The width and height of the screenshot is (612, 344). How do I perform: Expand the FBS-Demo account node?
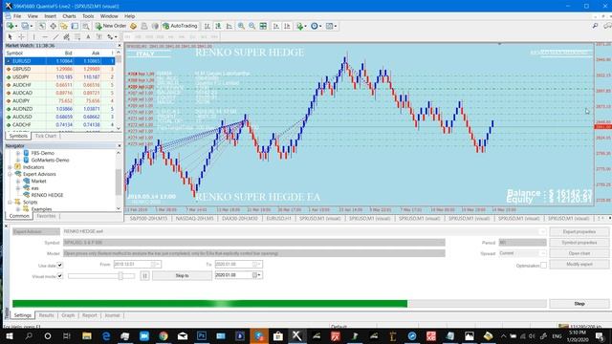[17, 153]
